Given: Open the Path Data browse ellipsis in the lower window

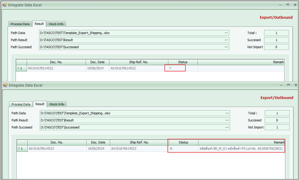Looking at the screenshot, I should coord(227,113).
